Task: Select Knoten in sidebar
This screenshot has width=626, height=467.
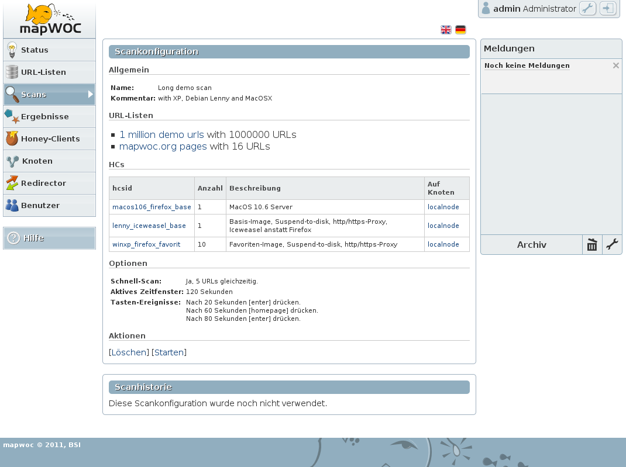Action: coord(50,161)
